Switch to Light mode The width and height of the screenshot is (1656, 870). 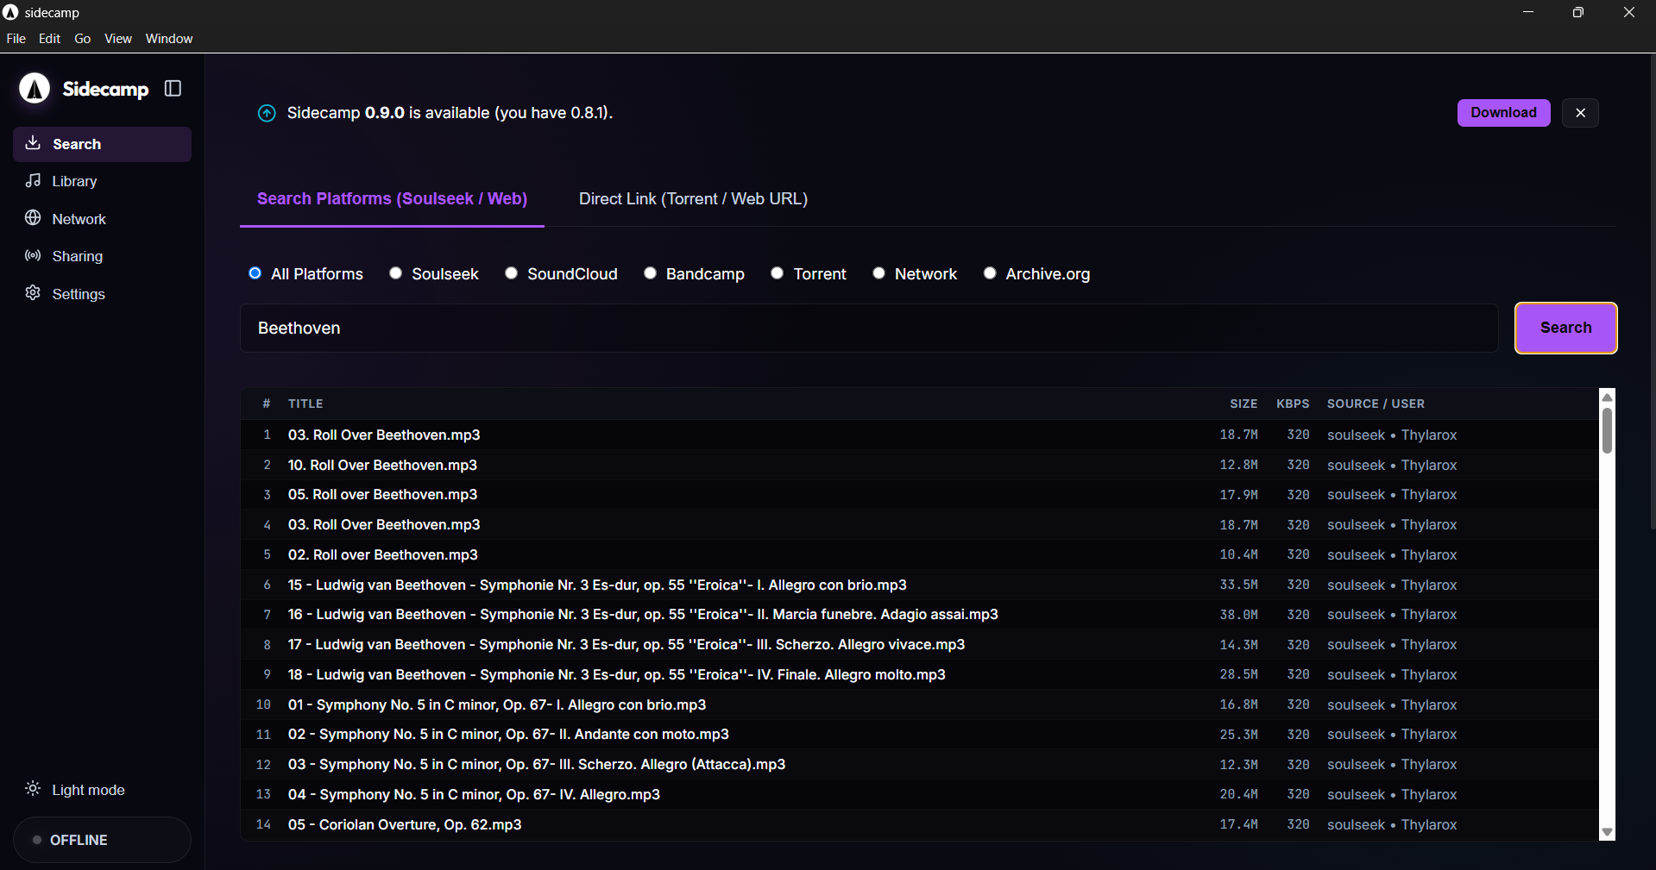coord(102,790)
